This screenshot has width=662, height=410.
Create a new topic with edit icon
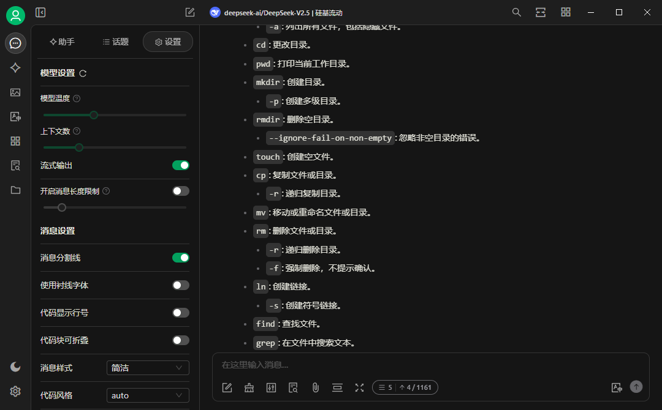coord(190,13)
